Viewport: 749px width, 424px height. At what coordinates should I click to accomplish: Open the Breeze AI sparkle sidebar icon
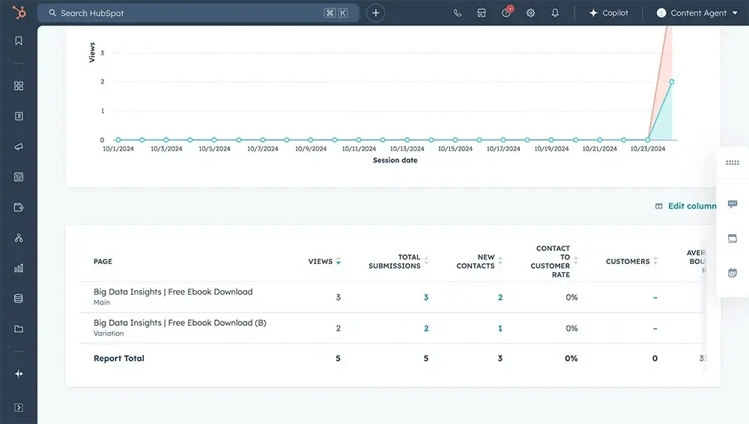point(19,374)
